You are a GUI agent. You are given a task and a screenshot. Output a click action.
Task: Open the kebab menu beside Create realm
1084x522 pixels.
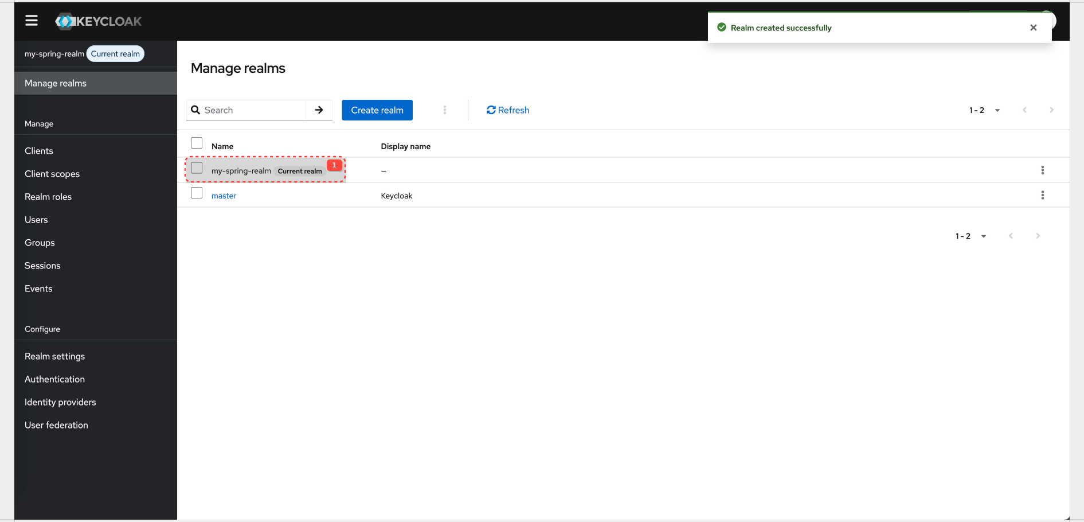click(445, 110)
